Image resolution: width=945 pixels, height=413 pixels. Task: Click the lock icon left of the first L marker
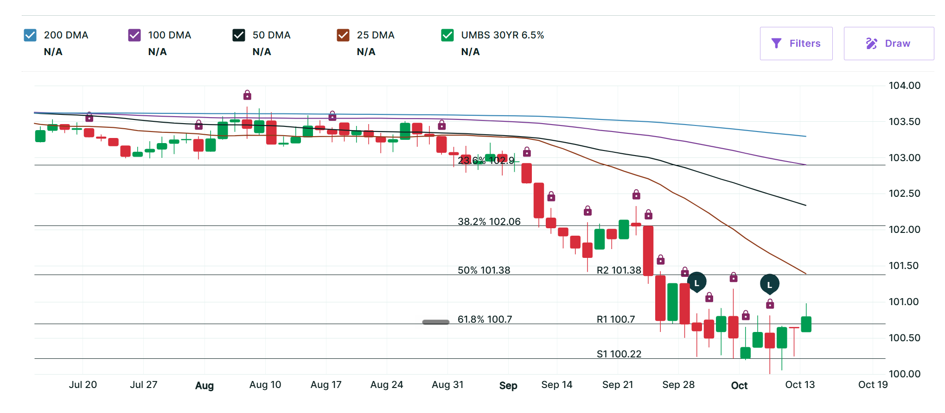(685, 272)
